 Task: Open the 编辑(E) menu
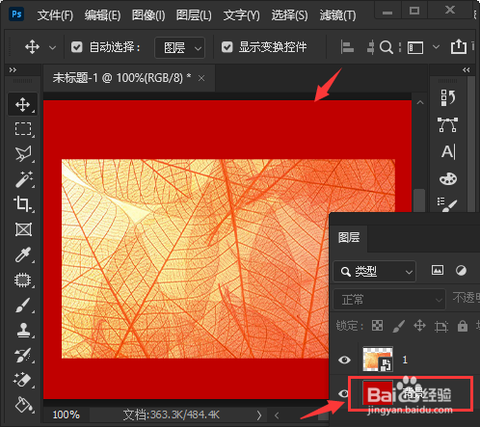click(x=102, y=15)
